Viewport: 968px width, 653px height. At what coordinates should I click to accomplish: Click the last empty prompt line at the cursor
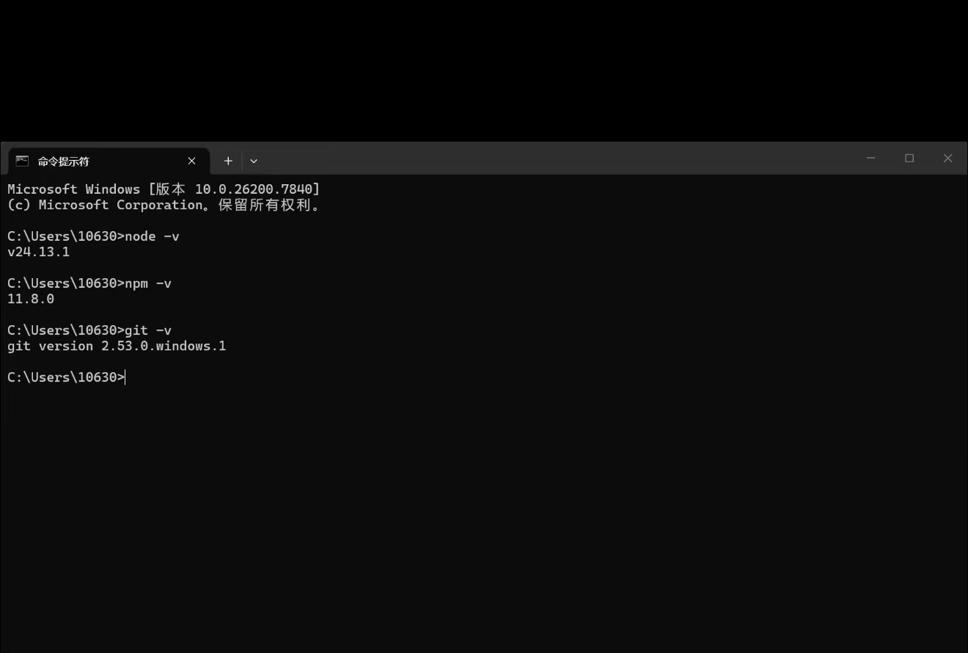(67, 377)
